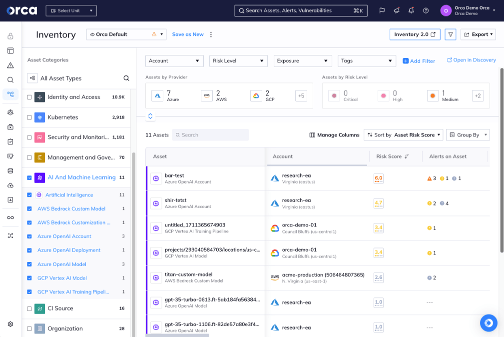
Task: Click the Account column header
Action: (283, 156)
